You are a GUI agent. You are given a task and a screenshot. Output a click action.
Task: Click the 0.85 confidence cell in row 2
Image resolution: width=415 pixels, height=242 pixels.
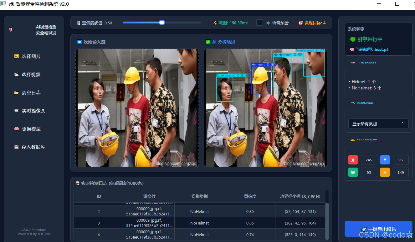click(250, 211)
